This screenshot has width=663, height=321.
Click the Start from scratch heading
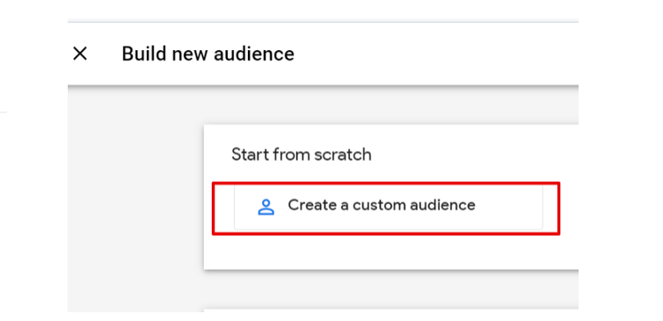(x=302, y=155)
